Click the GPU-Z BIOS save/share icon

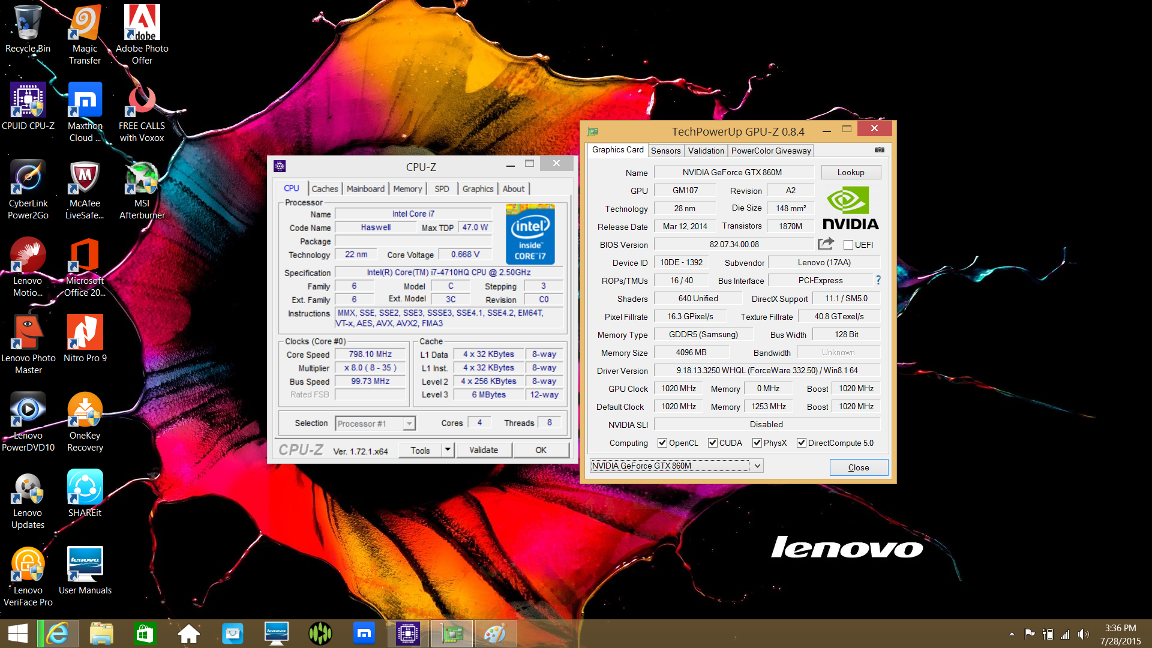click(826, 244)
